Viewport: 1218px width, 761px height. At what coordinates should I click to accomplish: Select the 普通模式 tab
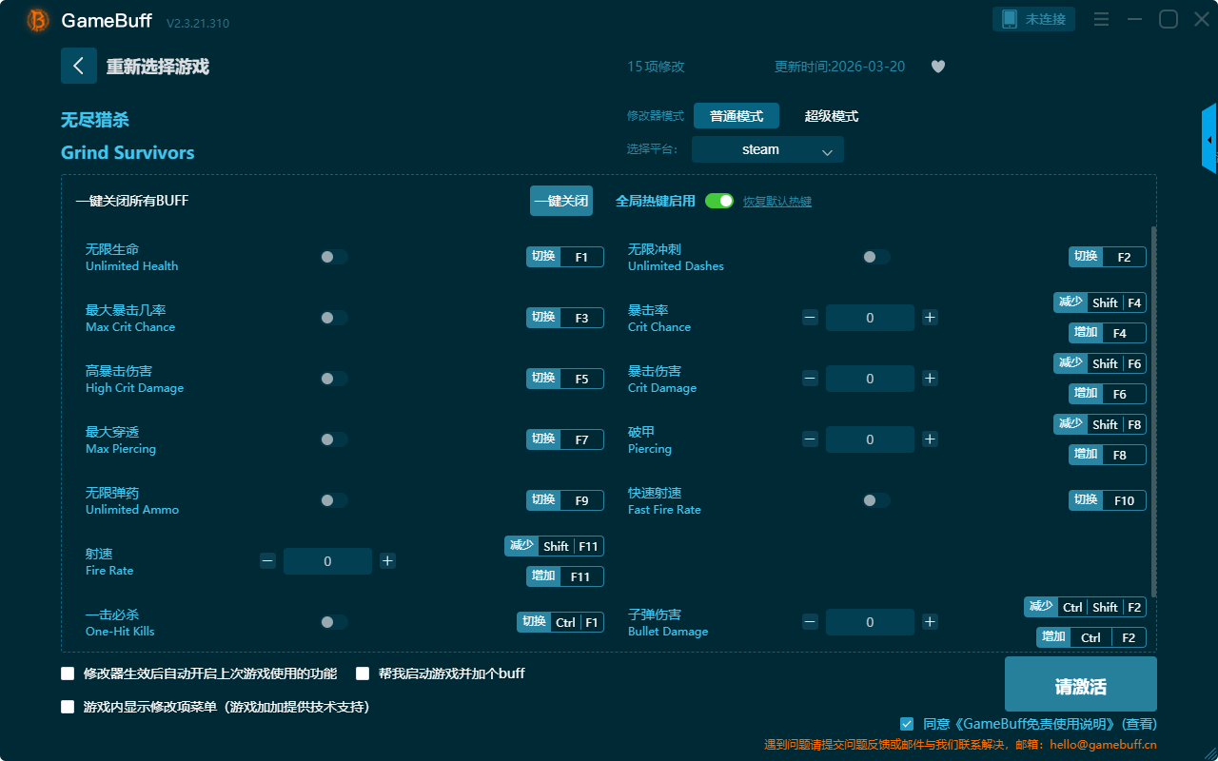pyautogui.click(x=736, y=116)
